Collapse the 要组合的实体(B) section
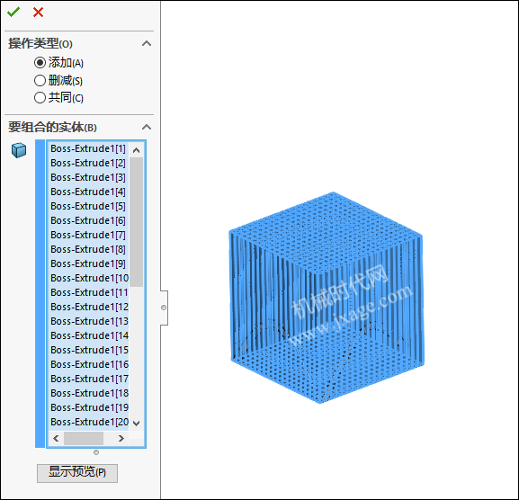519x500 pixels. pyautogui.click(x=147, y=127)
